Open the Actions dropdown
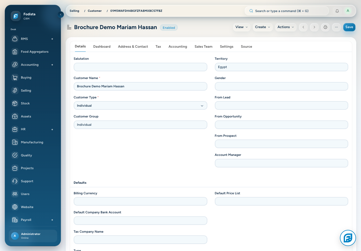 click(x=286, y=27)
